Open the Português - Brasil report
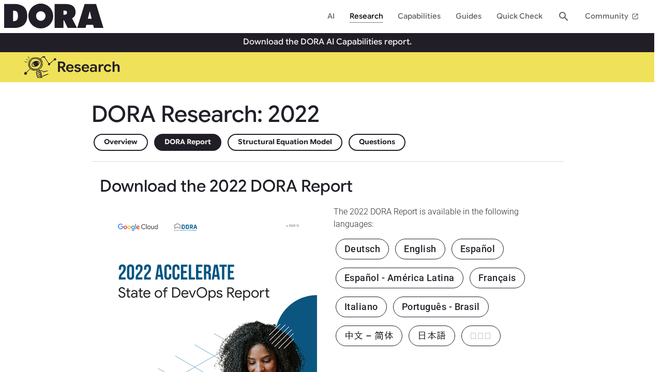 click(x=441, y=307)
